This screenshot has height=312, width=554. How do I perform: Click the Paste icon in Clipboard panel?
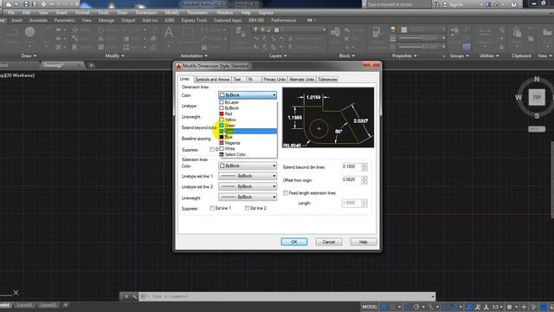tap(518, 33)
